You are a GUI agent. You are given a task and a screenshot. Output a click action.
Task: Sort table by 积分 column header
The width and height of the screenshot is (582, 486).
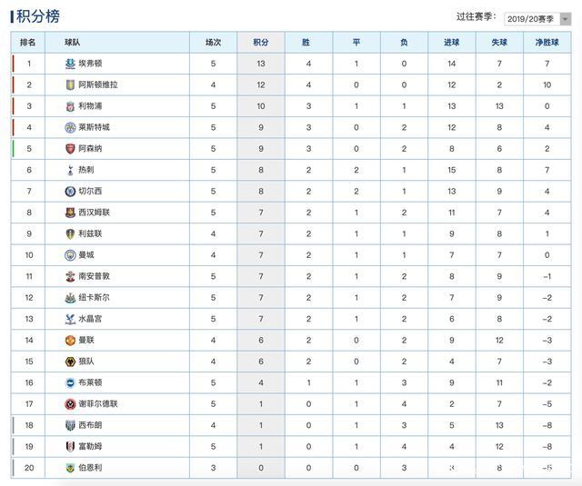260,42
